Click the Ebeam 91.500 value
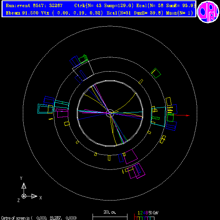Image resolution: width=220 pixels, height=220 pixels. point(22,13)
